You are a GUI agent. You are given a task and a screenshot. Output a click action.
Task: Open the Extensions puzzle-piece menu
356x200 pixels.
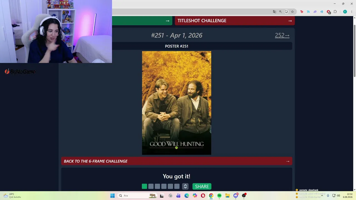tap(335, 12)
